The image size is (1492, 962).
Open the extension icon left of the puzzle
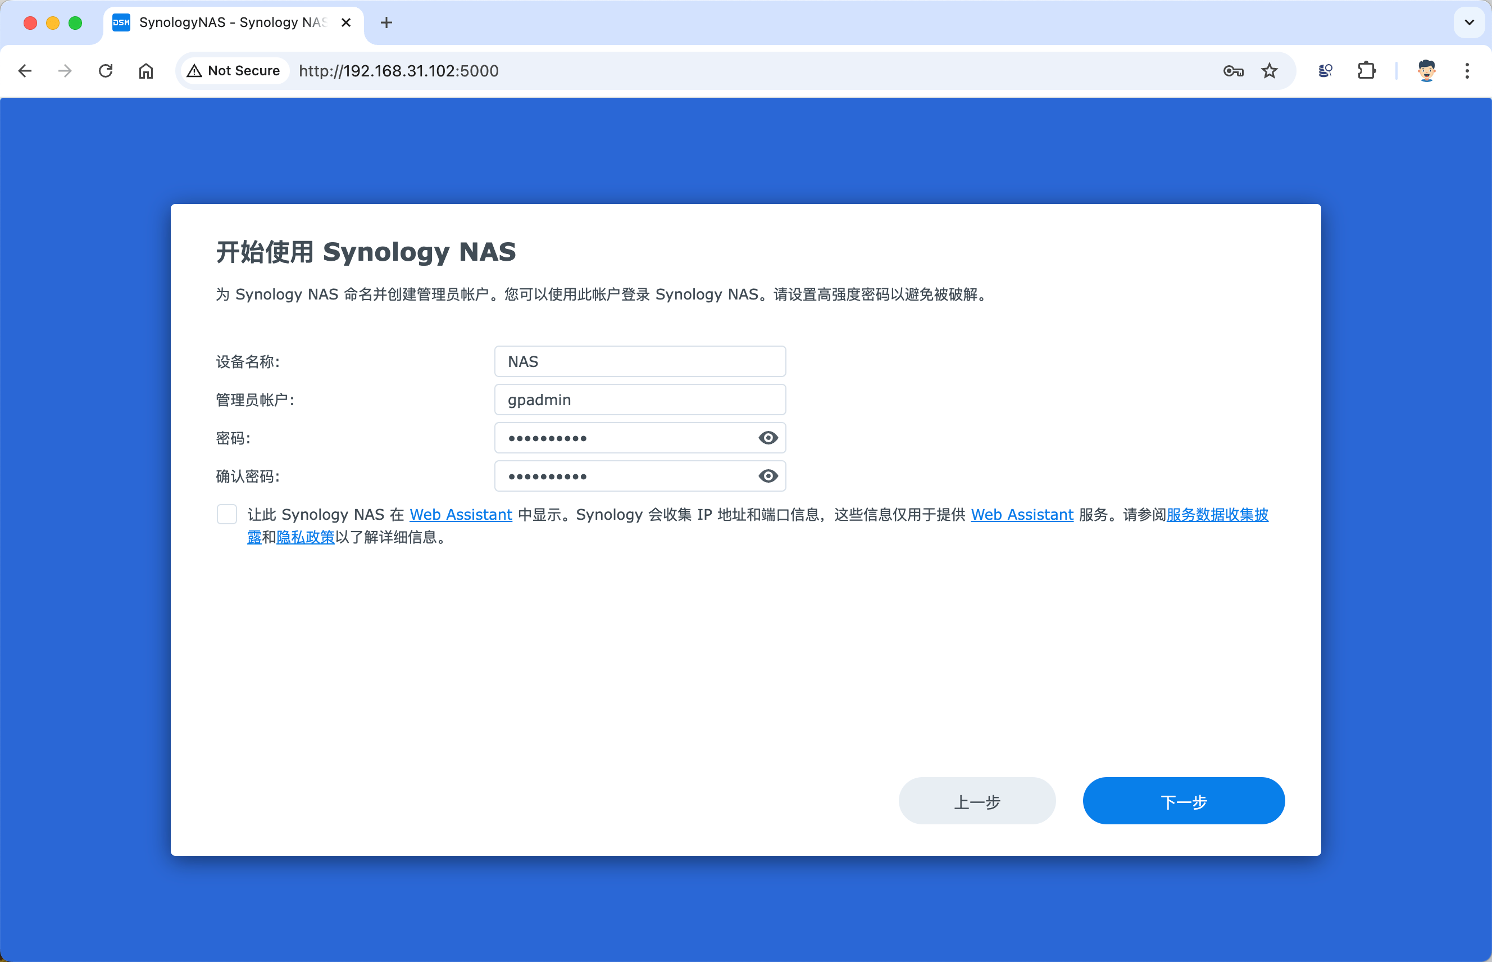click(1325, 71)
